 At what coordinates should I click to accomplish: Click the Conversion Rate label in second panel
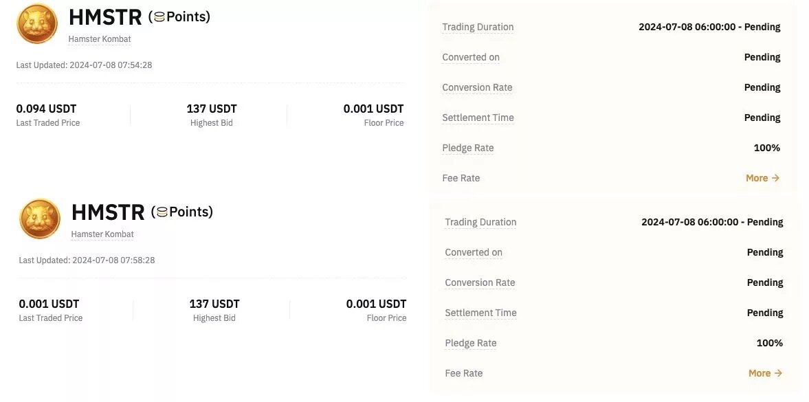pyautogui.click(x=480, y=282)
